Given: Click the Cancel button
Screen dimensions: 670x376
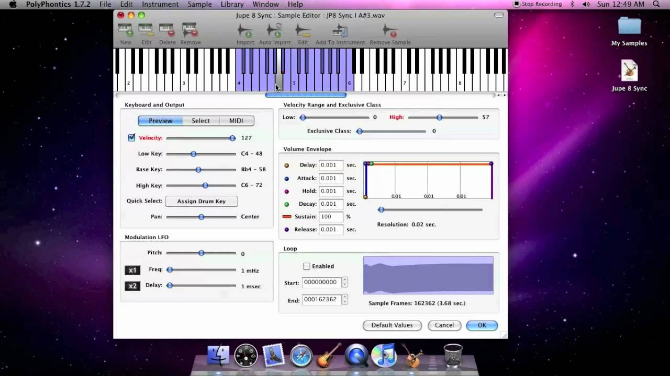Looking at the screenshot, I should pyautogui.click(x=444, y=325).
